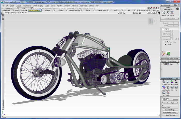Open the Render menu
The width and height of the screenshot is (181, 119).
(x=59, y=6)
